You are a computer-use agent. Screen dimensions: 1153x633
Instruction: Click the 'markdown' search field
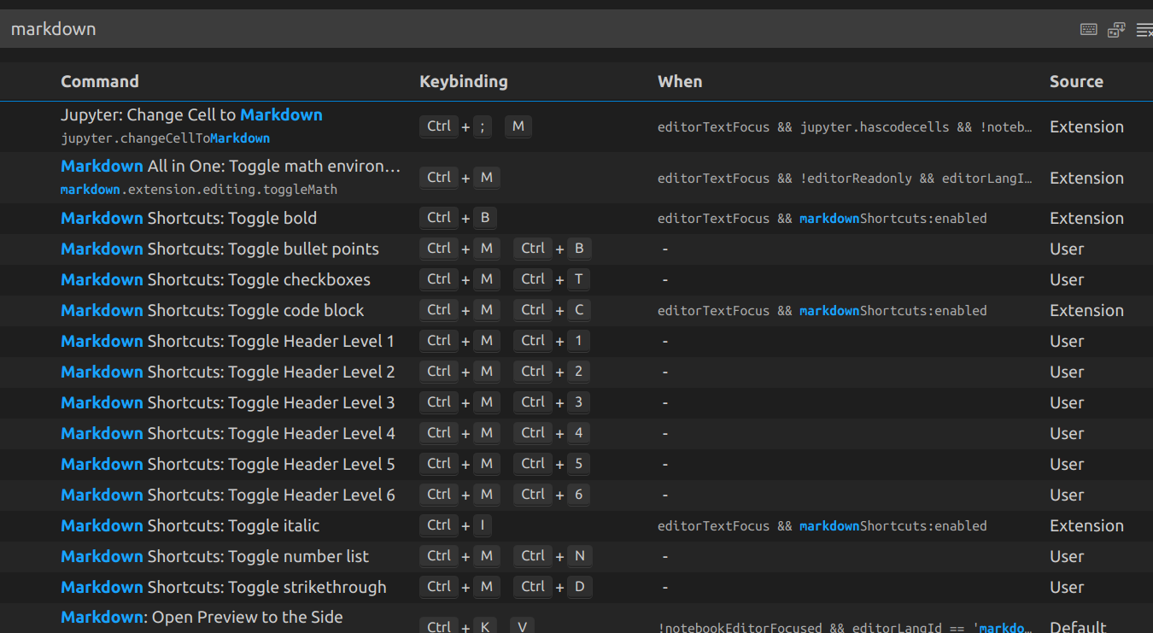pos(512,30)
